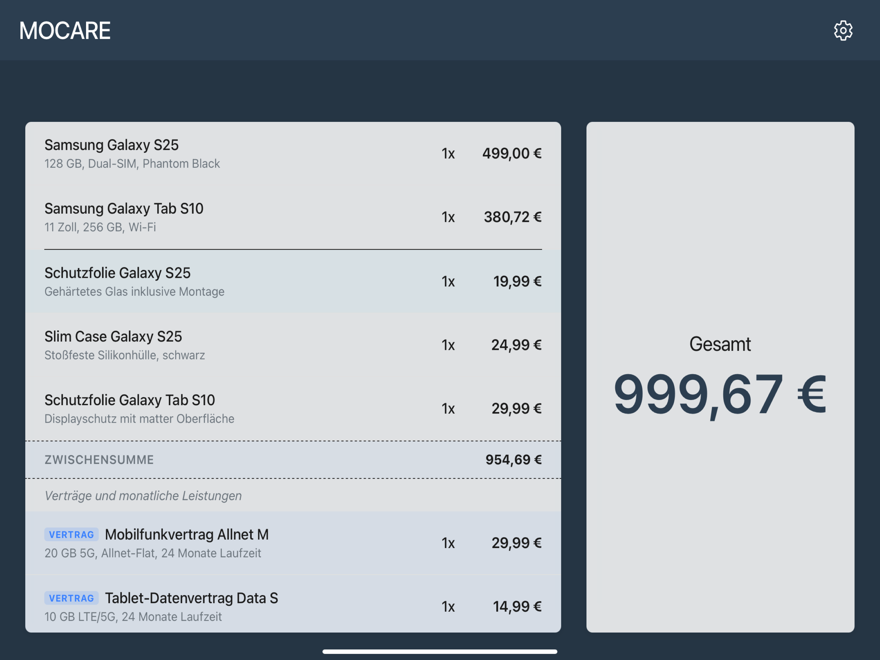The height and width of the screenshot is (660, 880).
Task: Click the 1x quantity for Slim Case
Action: [x=448, y=345]
